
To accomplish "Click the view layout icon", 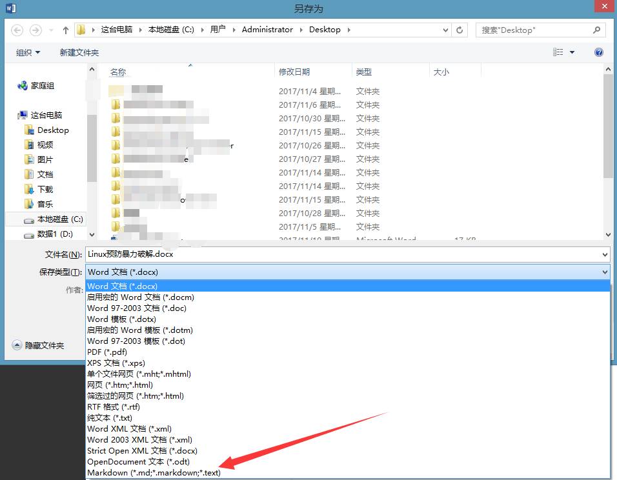I will coord(558,52).
